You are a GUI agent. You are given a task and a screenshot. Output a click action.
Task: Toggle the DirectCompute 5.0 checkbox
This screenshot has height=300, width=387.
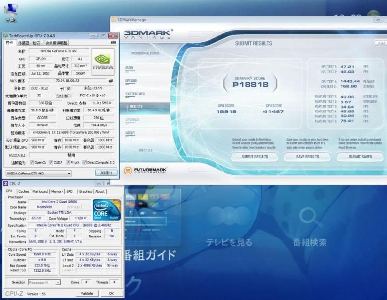(x=85, y=162)
